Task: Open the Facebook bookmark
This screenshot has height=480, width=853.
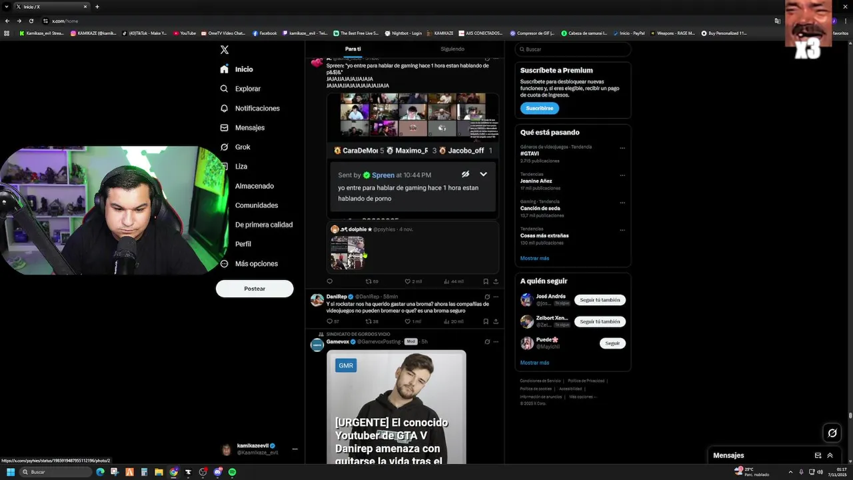Action: pos(265,33)
